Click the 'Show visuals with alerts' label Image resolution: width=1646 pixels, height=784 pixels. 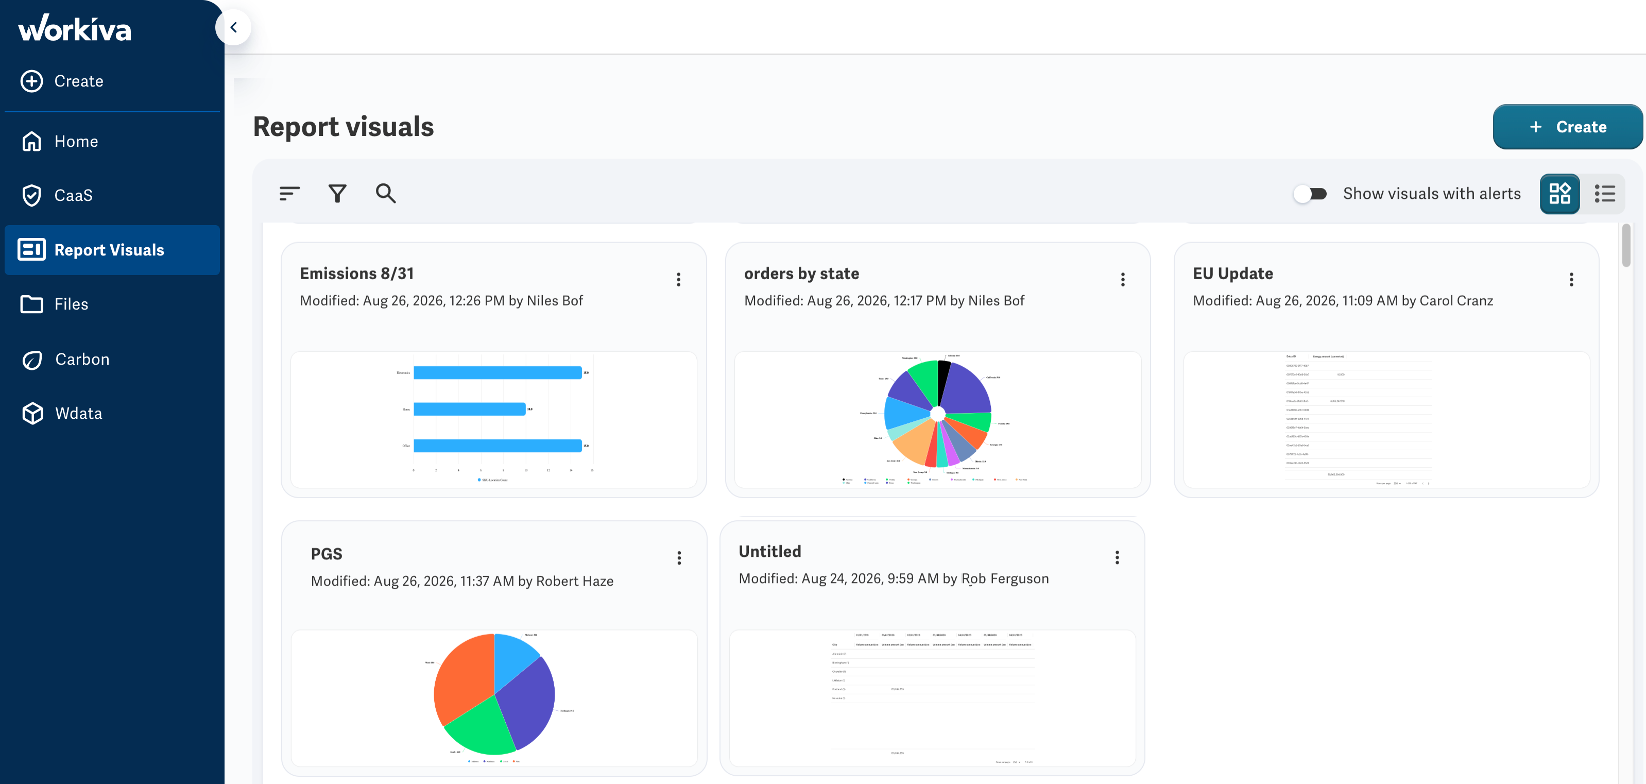[1431, 194]
